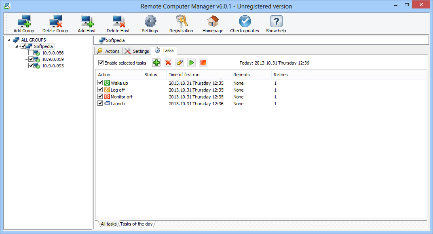Click the Wake up power icon

(x=107, y=83)
